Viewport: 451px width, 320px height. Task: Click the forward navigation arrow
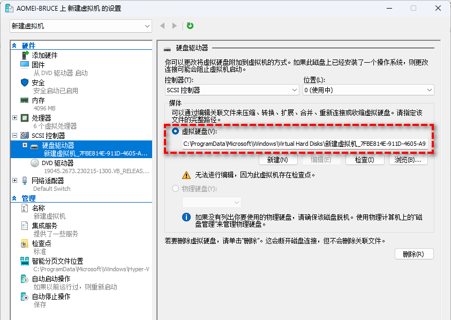[175, 26]
